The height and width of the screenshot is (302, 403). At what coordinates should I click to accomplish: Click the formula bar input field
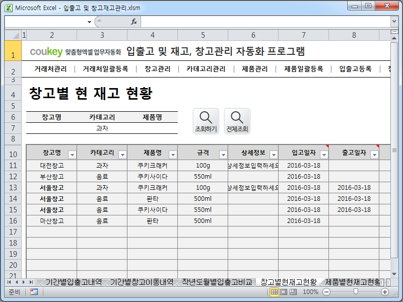pyautogui.click(x=265, y=22)
